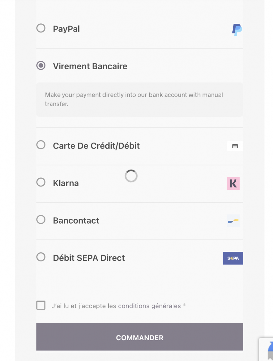Select the Débit SEPA Direct radio button
The height and width of the screenshot is (361, 273).
tap(41, 257)
